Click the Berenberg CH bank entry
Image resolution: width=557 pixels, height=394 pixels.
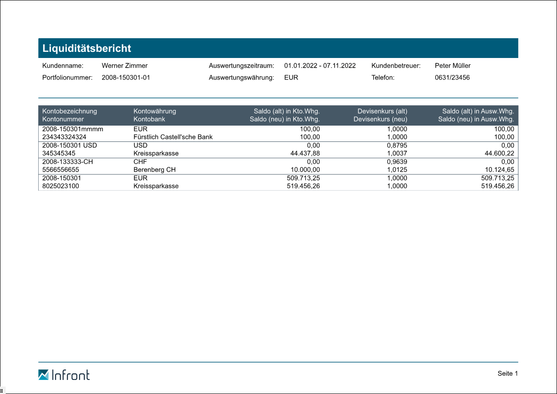pyautogui.click(x=154, y=170)
